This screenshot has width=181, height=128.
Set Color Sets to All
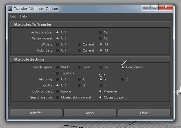point(101,50)
